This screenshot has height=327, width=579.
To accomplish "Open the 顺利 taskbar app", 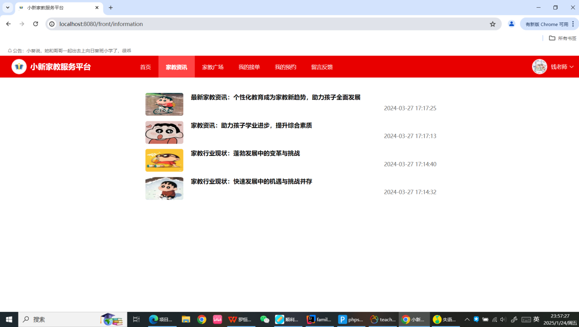I will click(288, 319).
